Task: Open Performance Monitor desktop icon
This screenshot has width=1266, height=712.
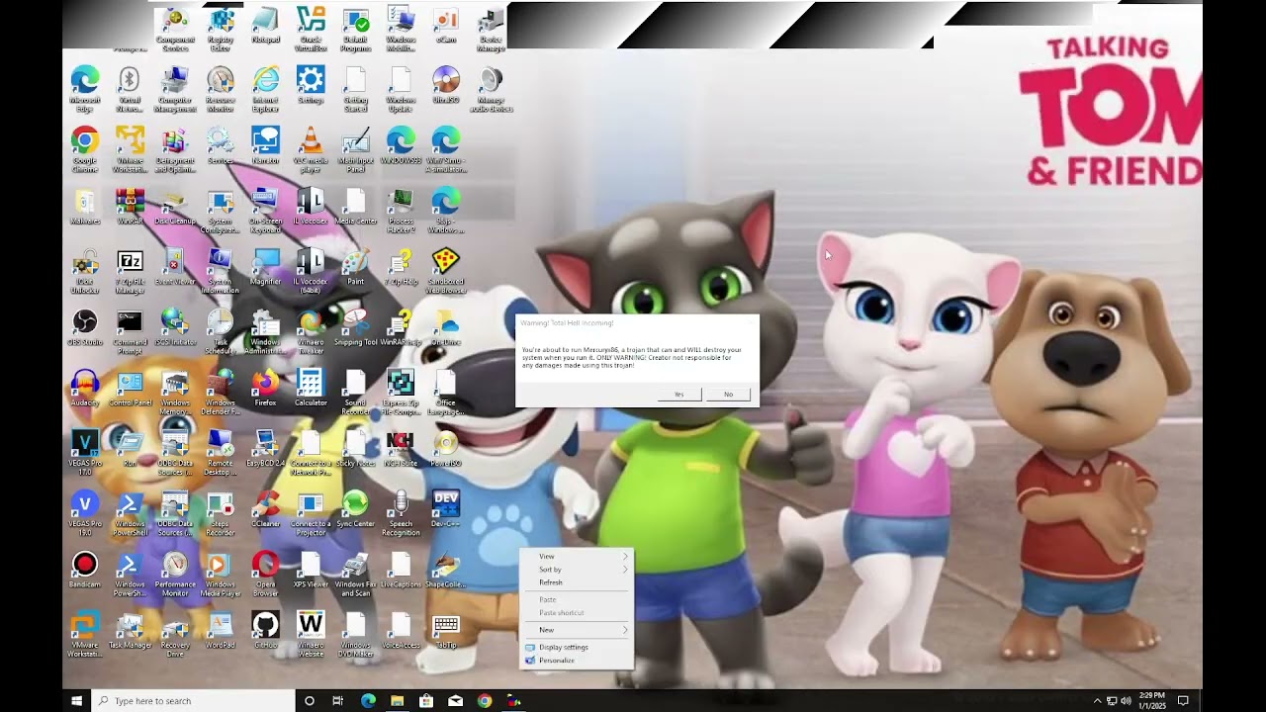Action: click(x=175, y=573)
